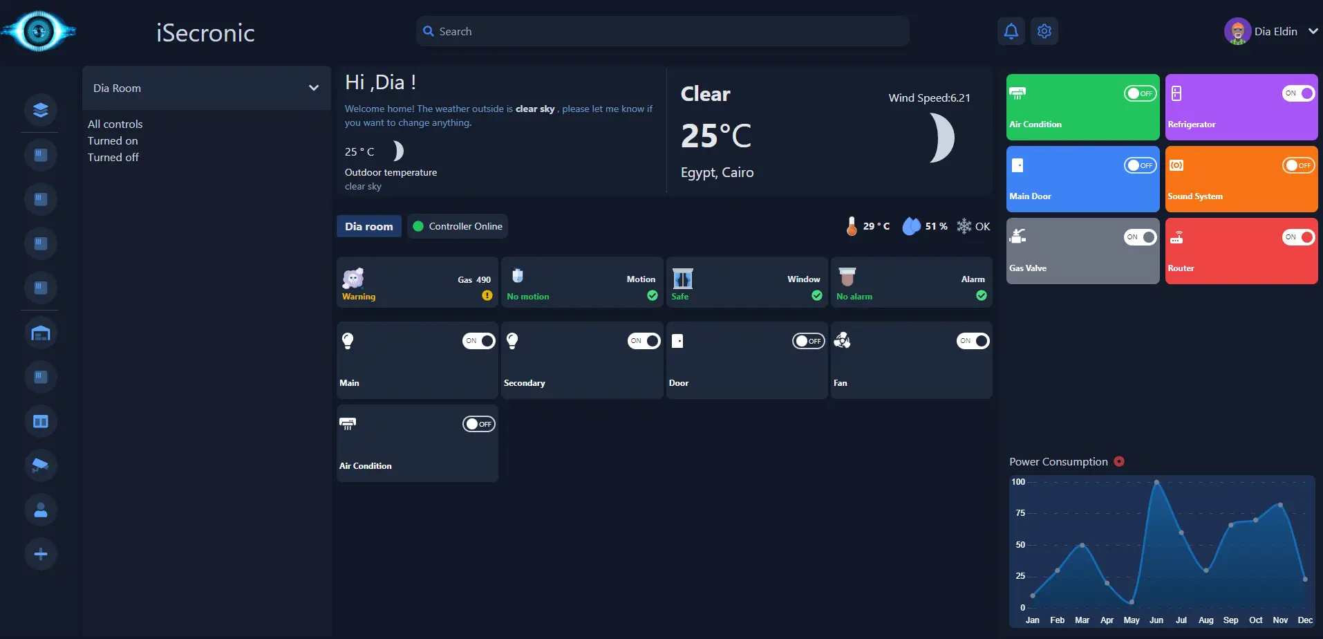
Task: Switch off the Refrigerator toggle
Action: pos(1297,93)
